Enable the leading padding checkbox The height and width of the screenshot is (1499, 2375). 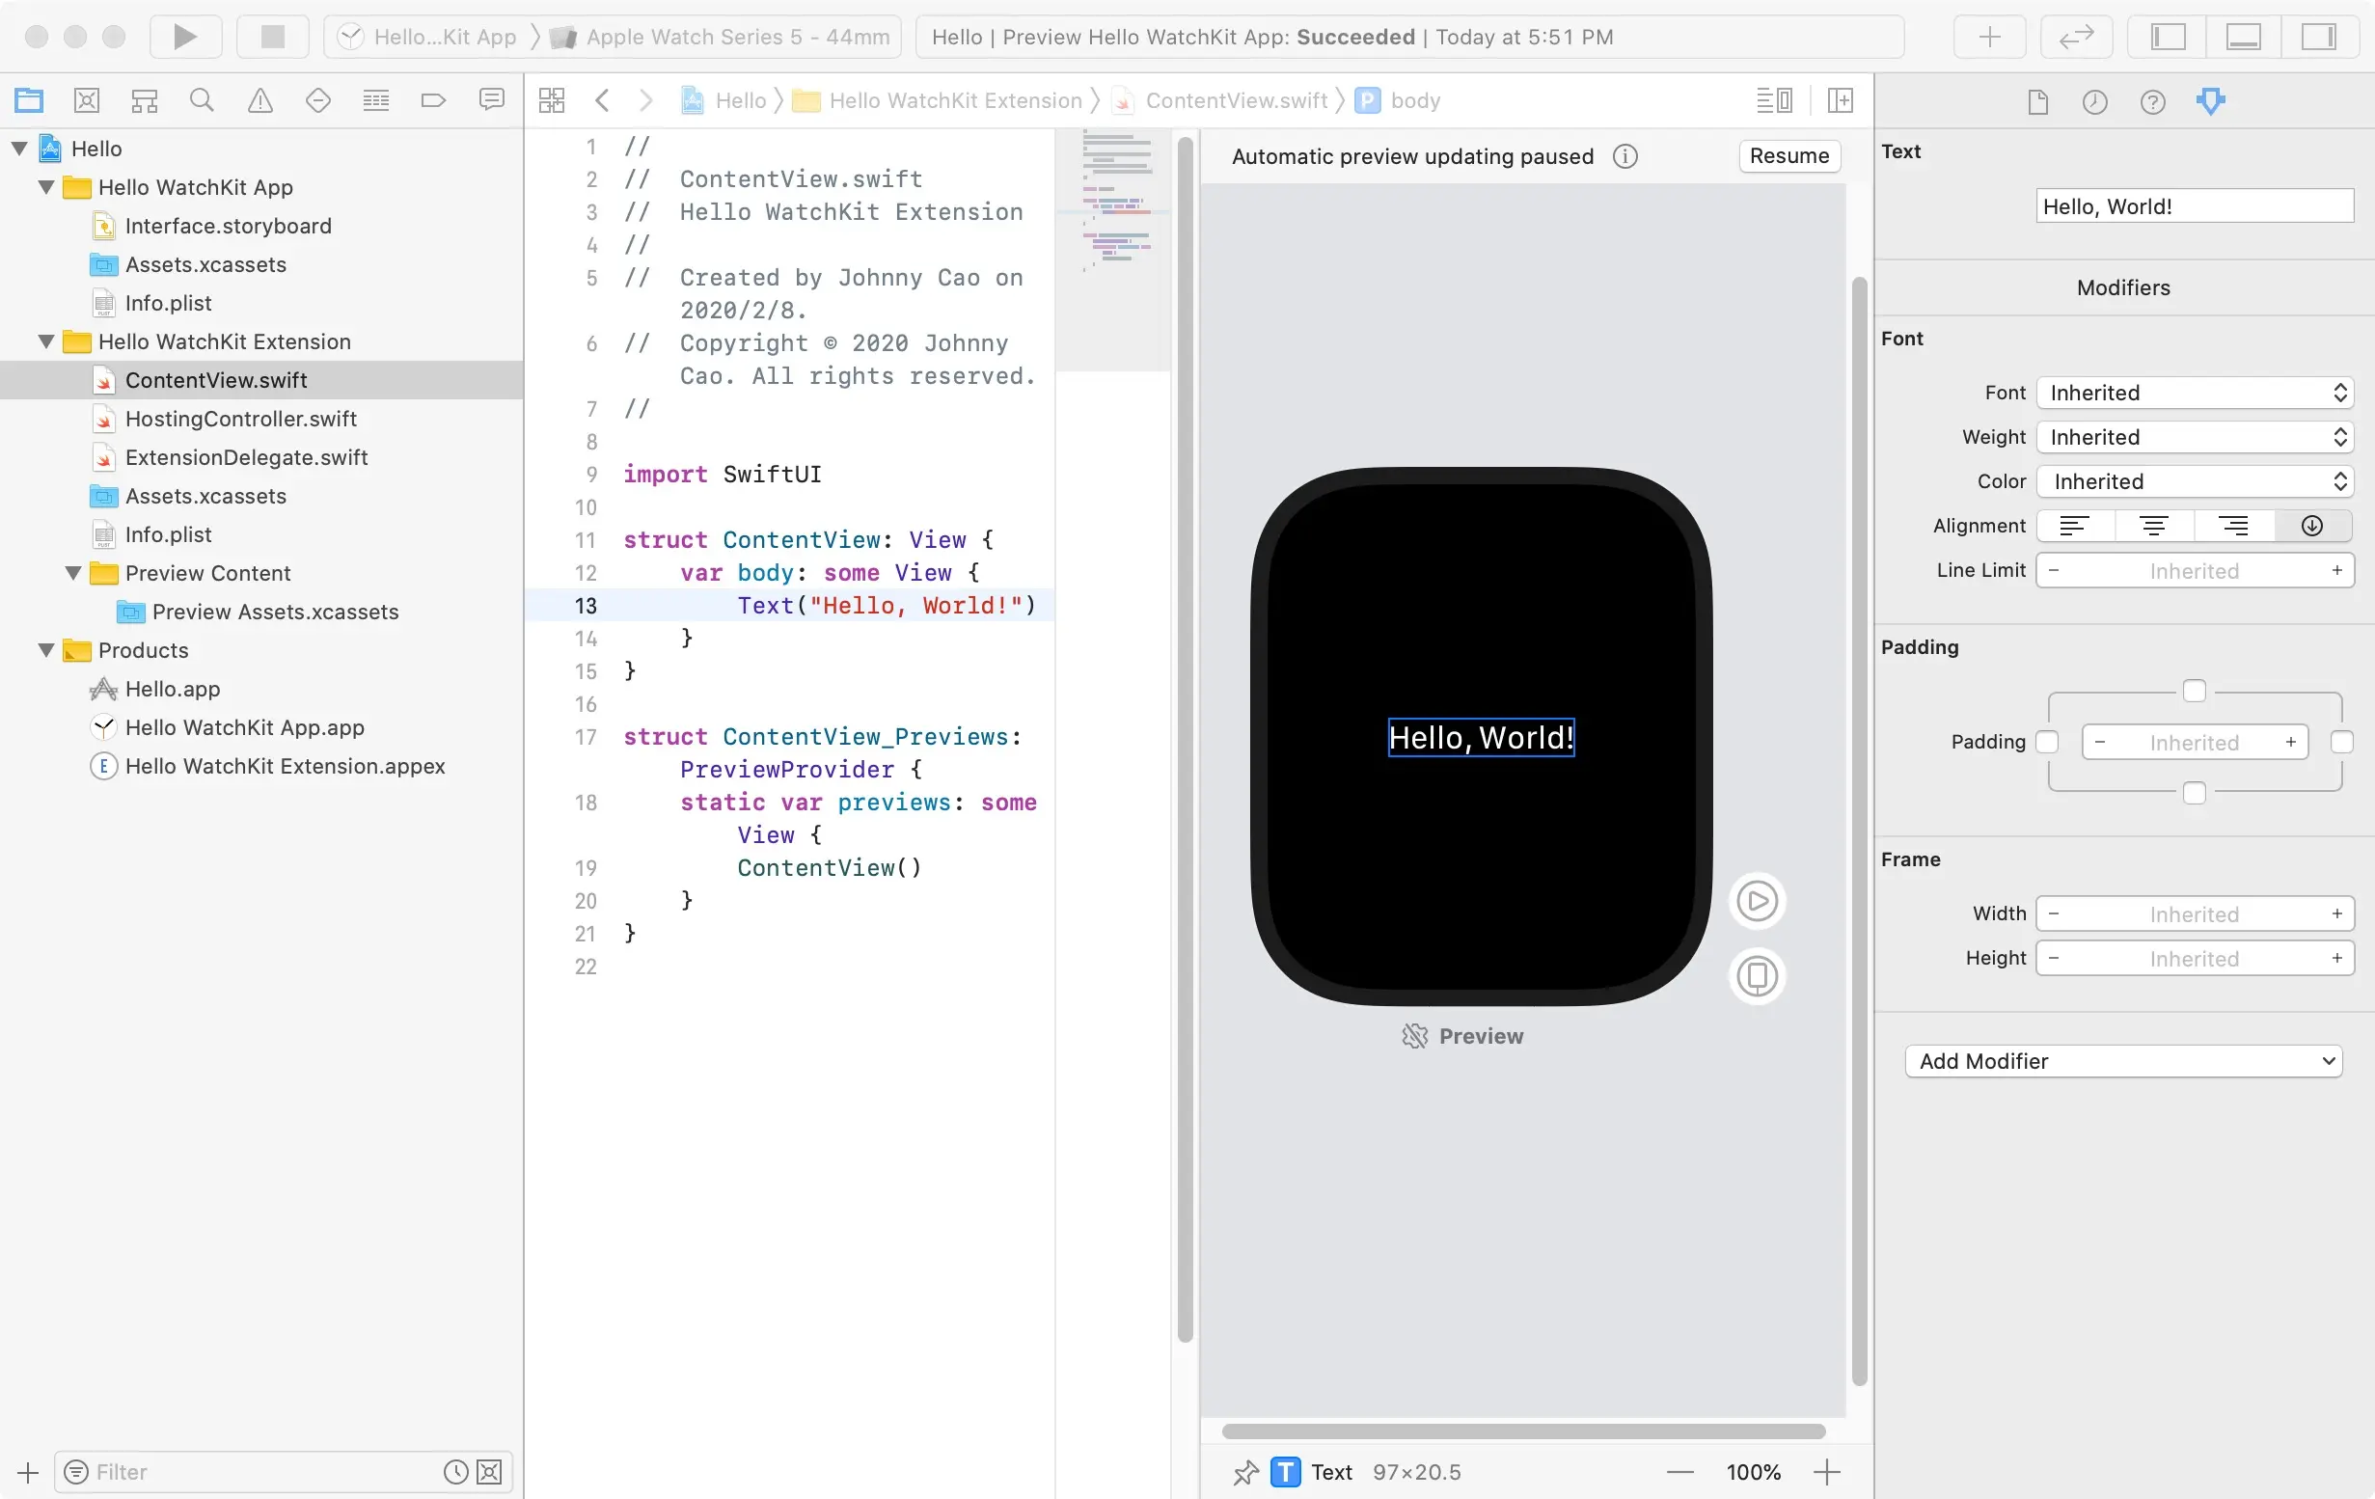click(x=2047, y=742)
